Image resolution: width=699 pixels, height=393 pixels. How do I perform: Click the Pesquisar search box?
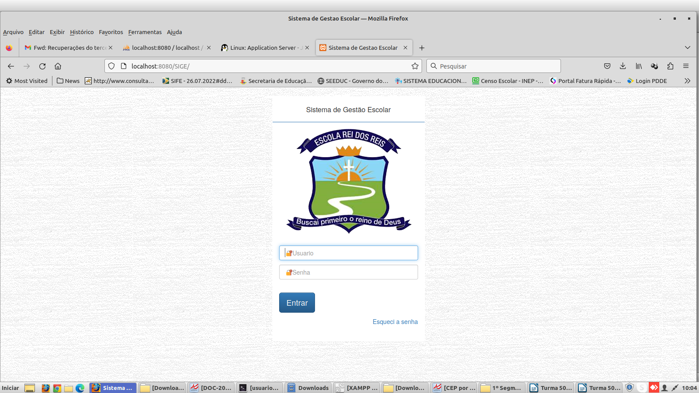[x=494, y=66]
